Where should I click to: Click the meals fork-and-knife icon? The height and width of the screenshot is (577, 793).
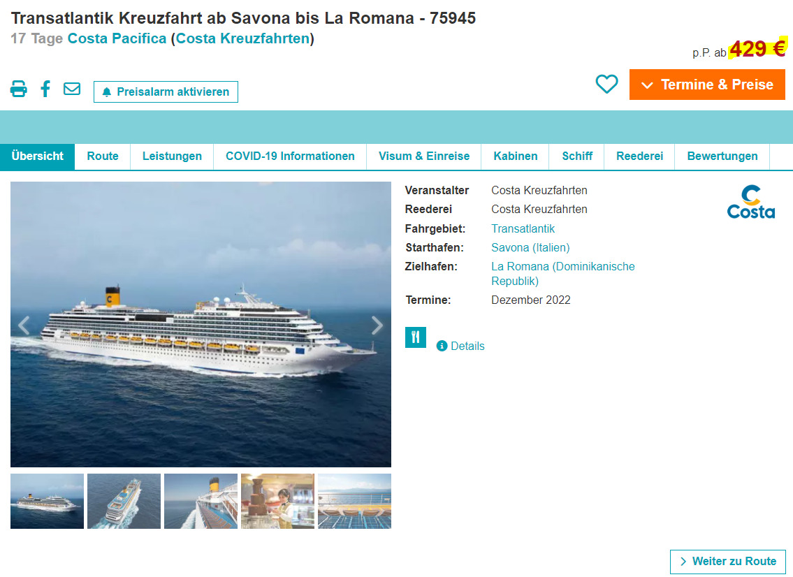[x=415, y=337]
